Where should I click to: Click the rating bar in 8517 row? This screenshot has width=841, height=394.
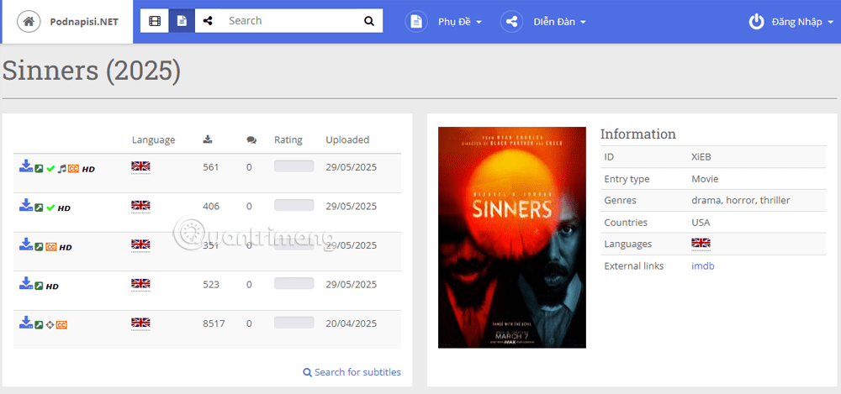[x=294, y=323]
